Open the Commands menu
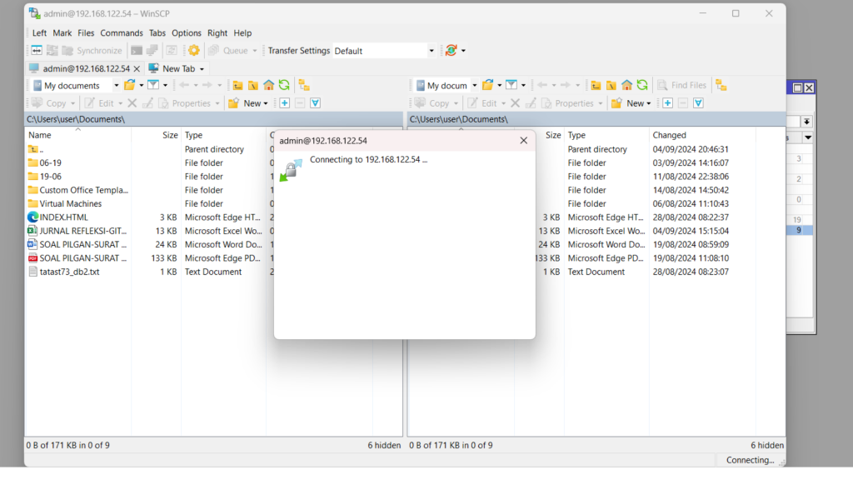The height and width of the screenshot is (480, 853). pos(122,33)
